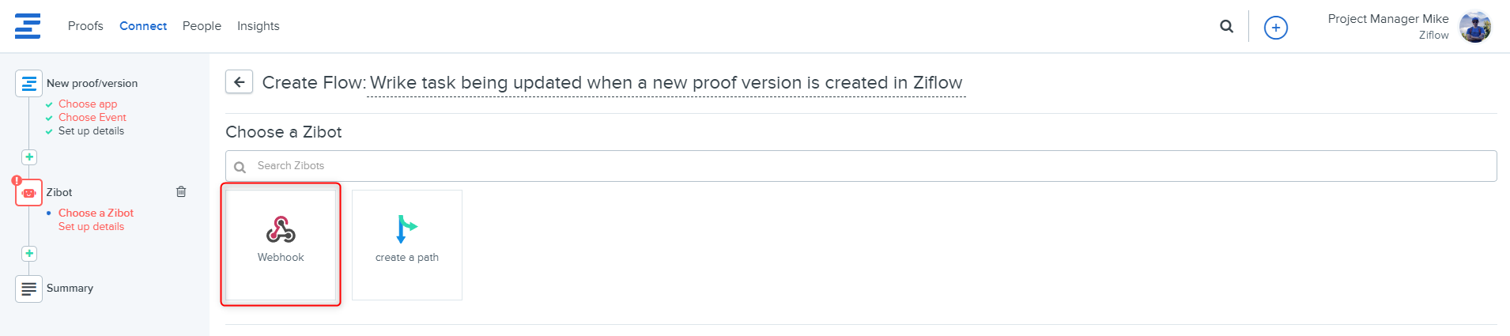Open the Proofs menu
1510x336 pixels.
click(85, 26)
